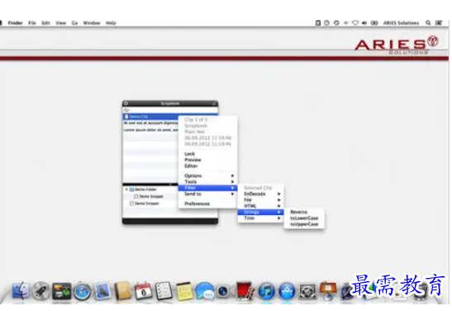Open the Reminders checklist icon
The width and height of the screenshot is (452, 311).
point(164,290)
